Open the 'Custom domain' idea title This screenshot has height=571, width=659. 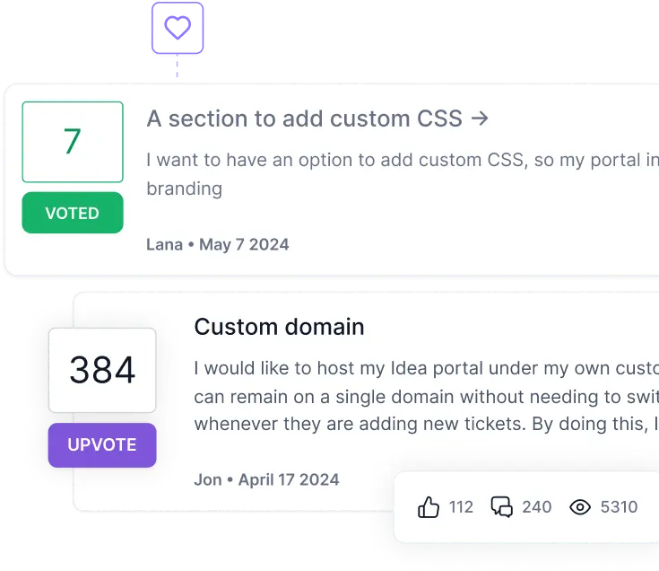pyautogui.click(x=279, y=327)
